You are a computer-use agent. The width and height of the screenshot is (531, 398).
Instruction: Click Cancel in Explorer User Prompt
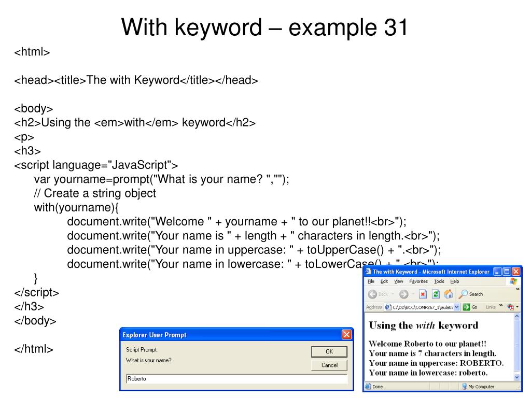329,365
